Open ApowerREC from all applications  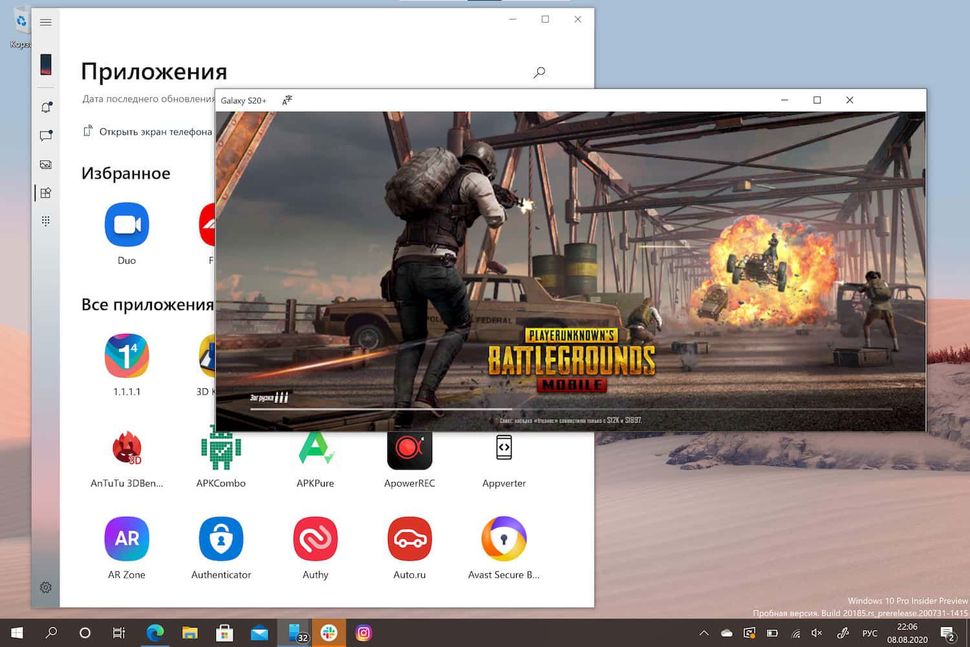pos(409,447)
